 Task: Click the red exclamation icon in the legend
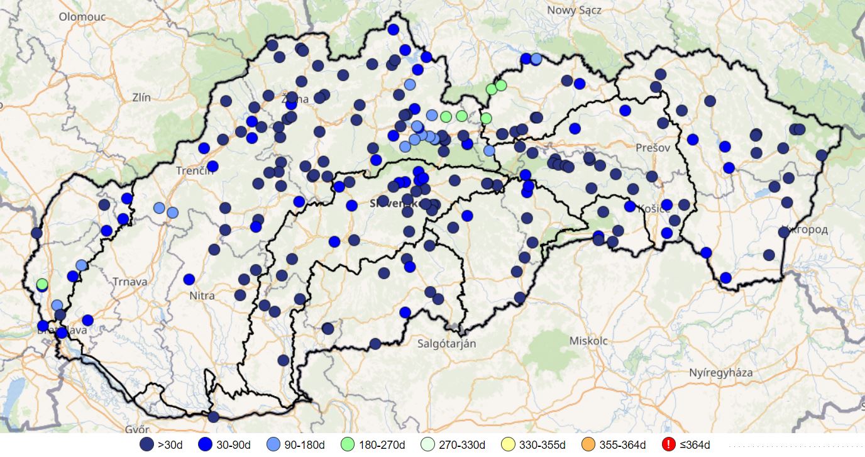(669, 444)
